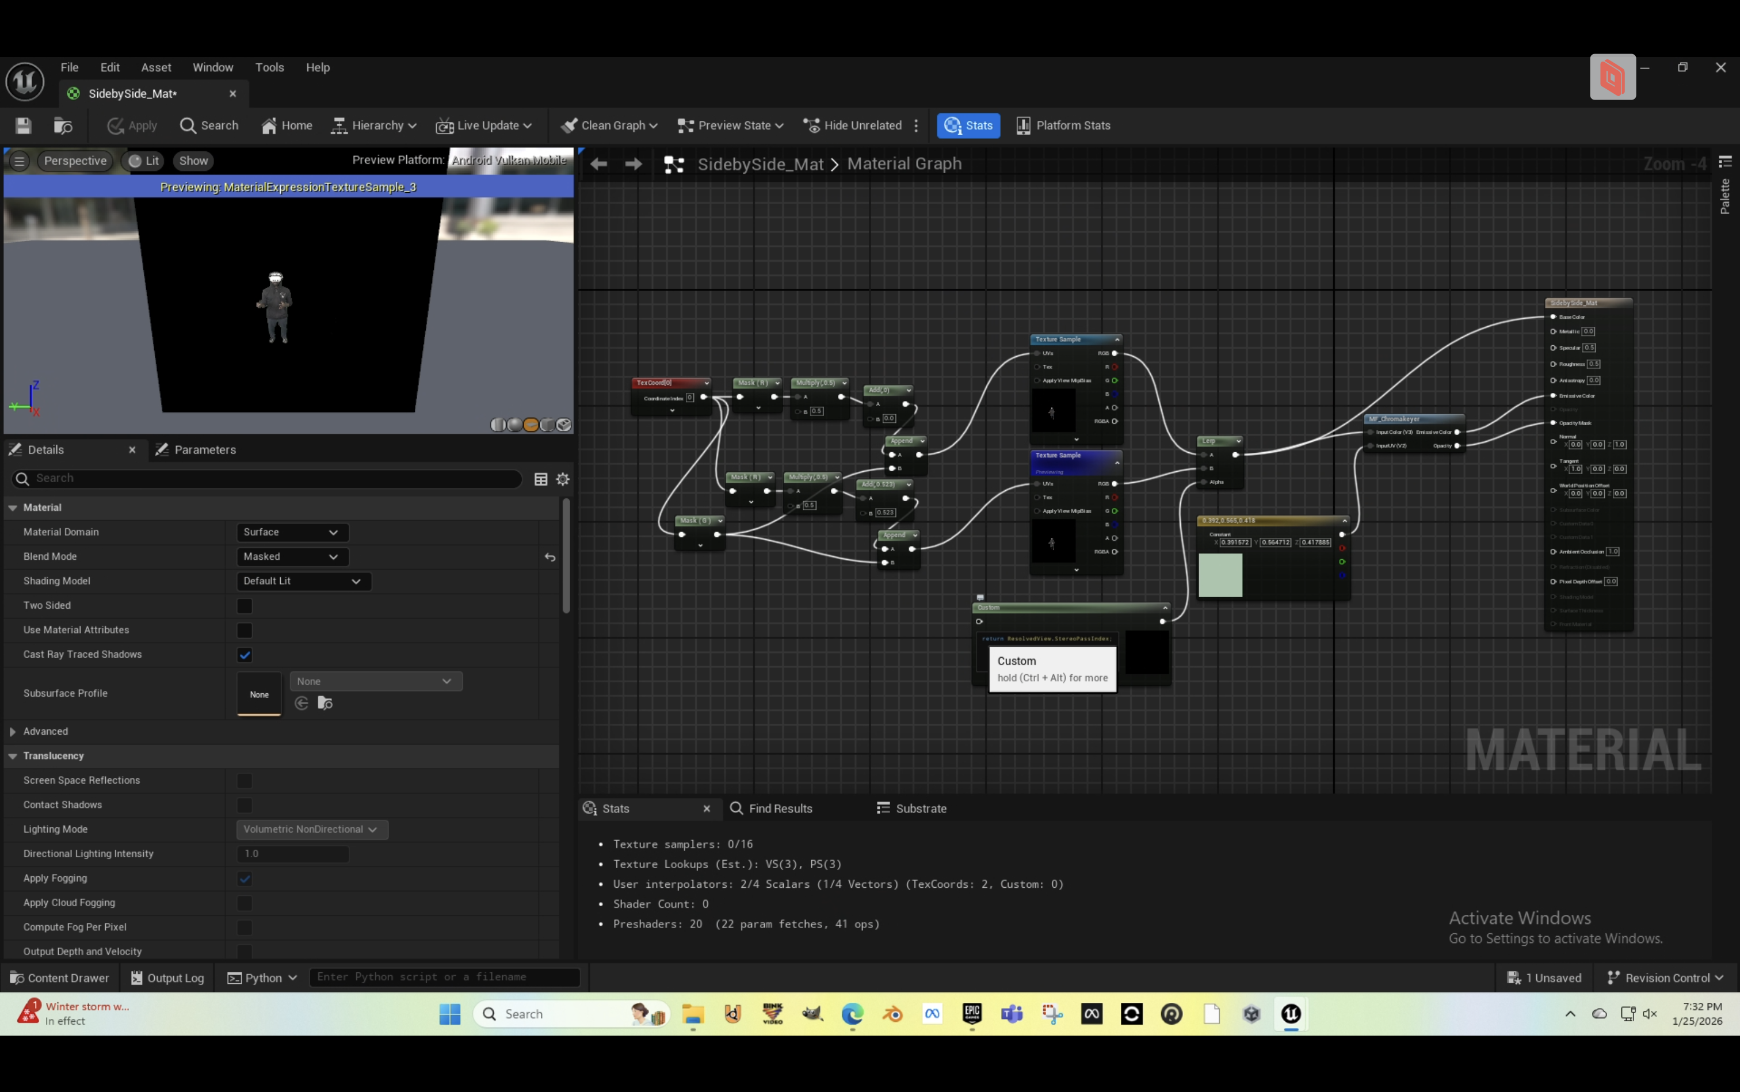
Task: Uncheck Cast Ray Traced Shadows
Action: coord(244,655)
